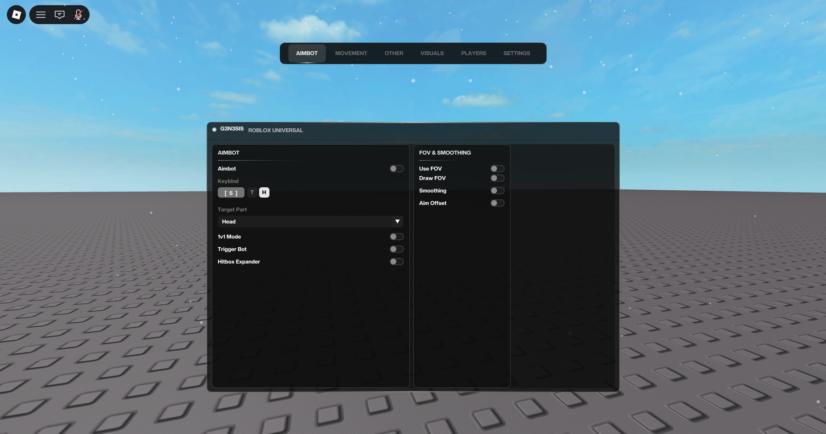Open the hamburger menu in the top bar
The height and width of the screenshot is (434, 826).
tap(41, 14)
